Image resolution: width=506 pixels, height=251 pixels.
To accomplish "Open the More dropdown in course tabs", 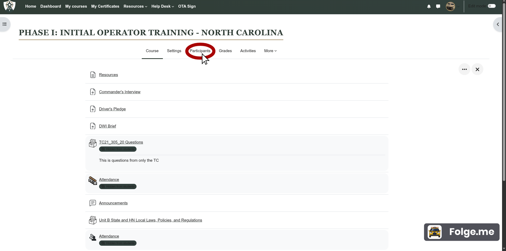I will pos(270,51).
